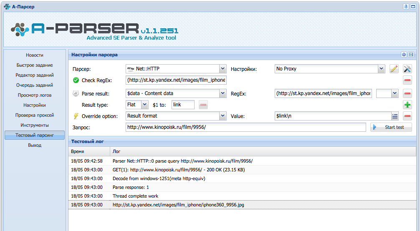Open Parse result $data dropdown
Screen dimensions: 420x231
click(x=223, y=93)
